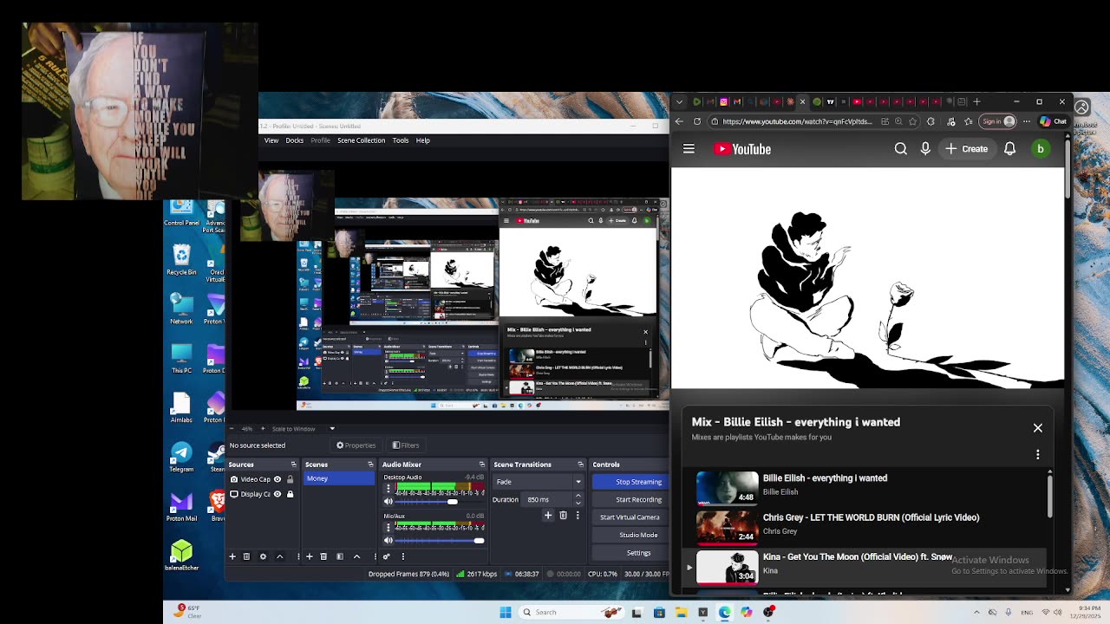Add a scene transition with plus icon
This screenshot has height=624, width=1110.
click(x=548, y=516)
